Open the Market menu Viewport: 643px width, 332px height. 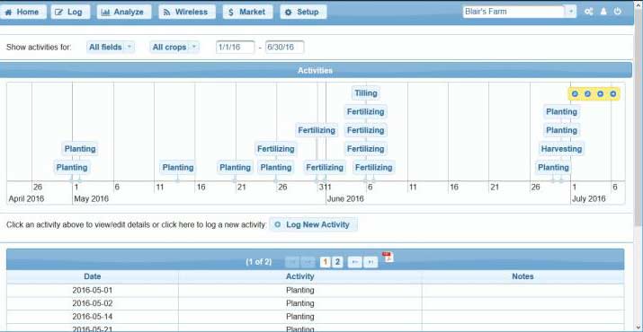tap(247, 12)
